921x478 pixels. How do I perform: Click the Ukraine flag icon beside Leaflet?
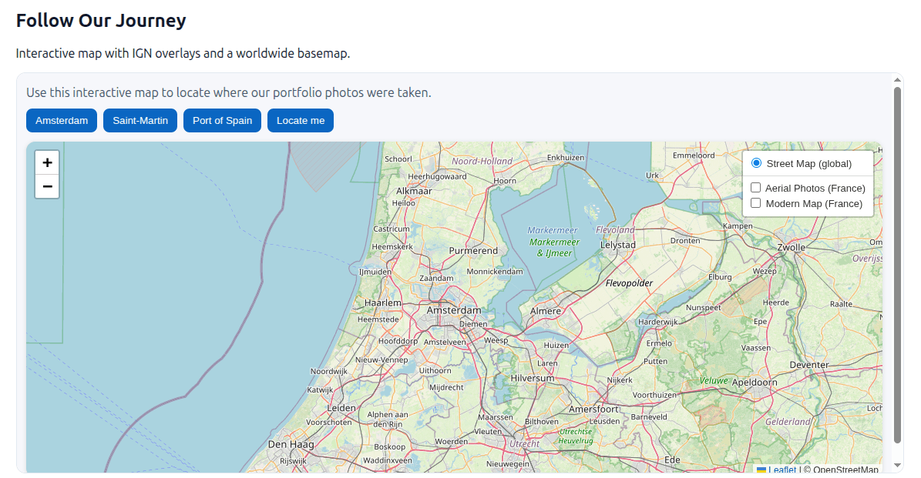coord(761,470)
